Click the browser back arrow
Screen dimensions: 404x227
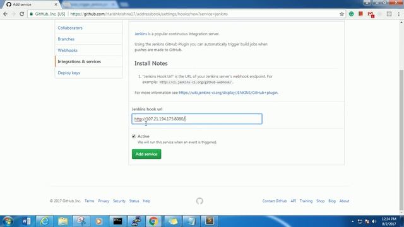coord(6,14)
